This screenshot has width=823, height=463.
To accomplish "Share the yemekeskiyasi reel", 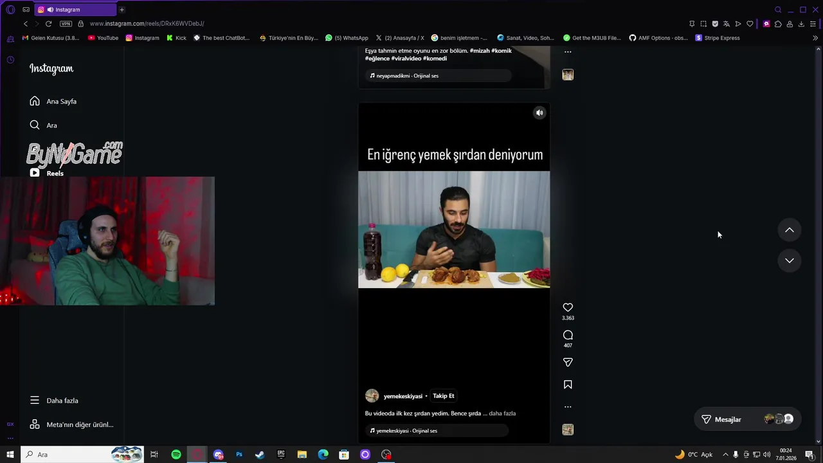I will [568, 363].
